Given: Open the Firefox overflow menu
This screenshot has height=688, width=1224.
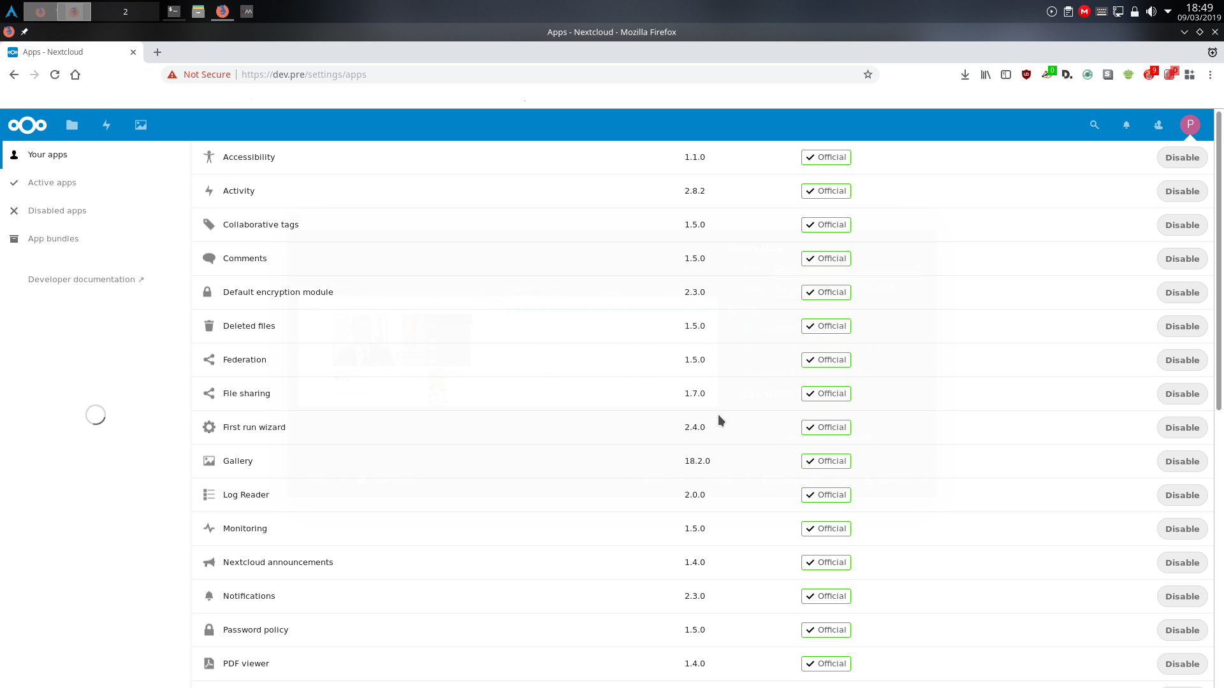Looking at the screenshot, I should point(1210,75).
